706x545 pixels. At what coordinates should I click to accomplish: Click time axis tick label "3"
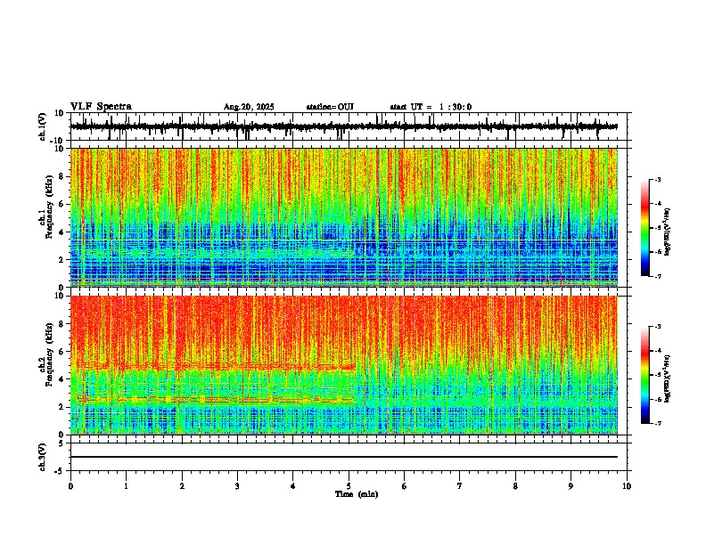237,486
